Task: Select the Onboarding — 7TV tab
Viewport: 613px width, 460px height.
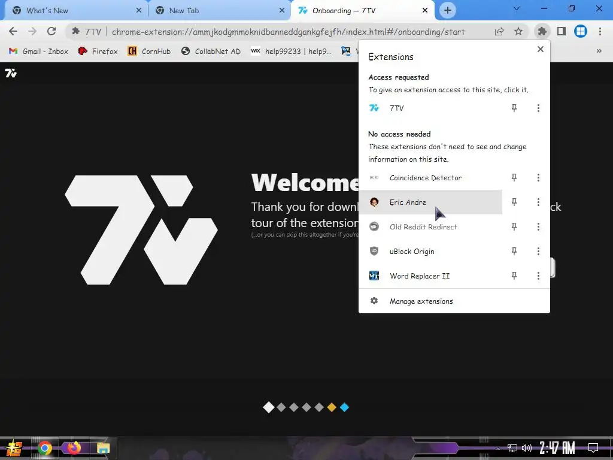Action: click(x=362, y=11)
